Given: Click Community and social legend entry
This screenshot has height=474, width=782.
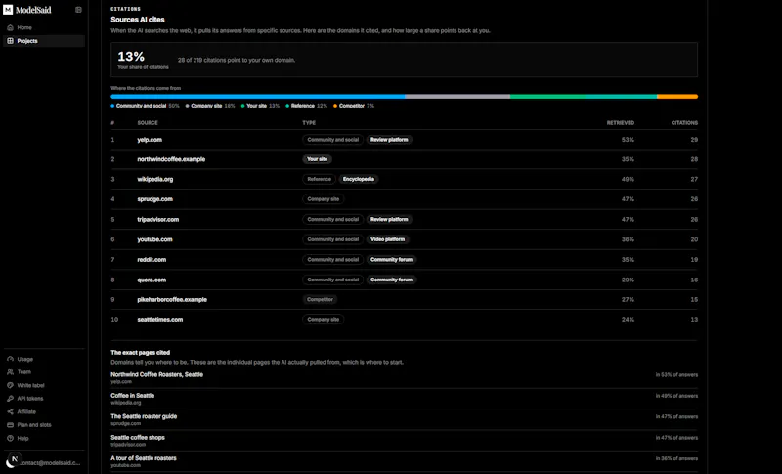Looking at the screenshot, I should coord(145,106).
